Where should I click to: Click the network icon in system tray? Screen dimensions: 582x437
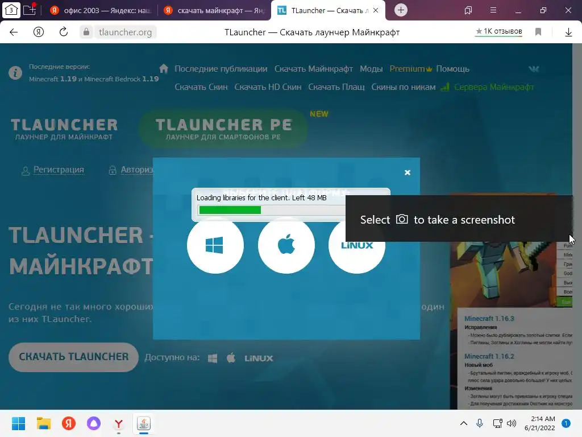pos(497,423)
